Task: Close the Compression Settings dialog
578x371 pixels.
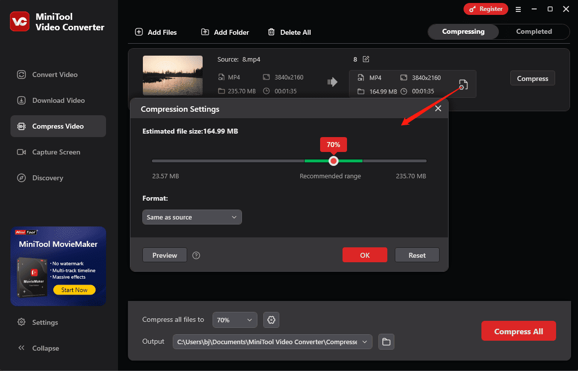Action: click(438, 108)
